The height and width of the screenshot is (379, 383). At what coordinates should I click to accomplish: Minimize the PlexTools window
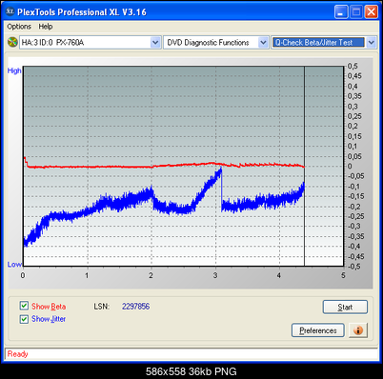341,12
